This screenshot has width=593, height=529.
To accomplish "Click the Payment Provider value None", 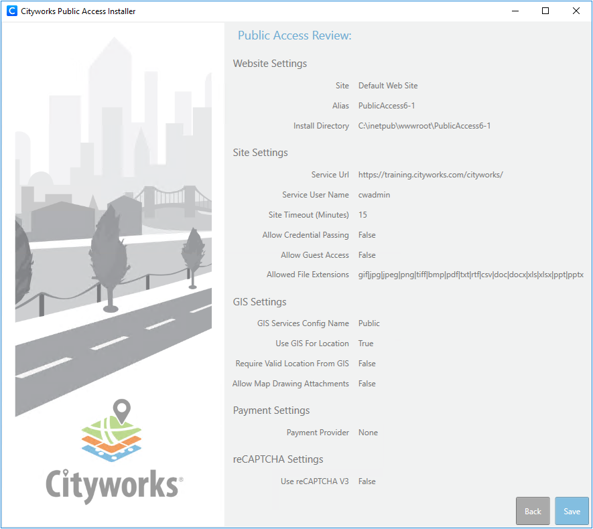I will [368, 433].
